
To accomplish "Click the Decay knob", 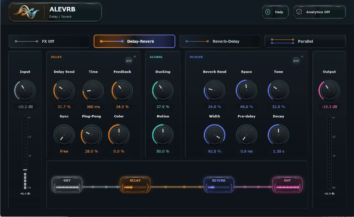I will [x=278, y=135].
